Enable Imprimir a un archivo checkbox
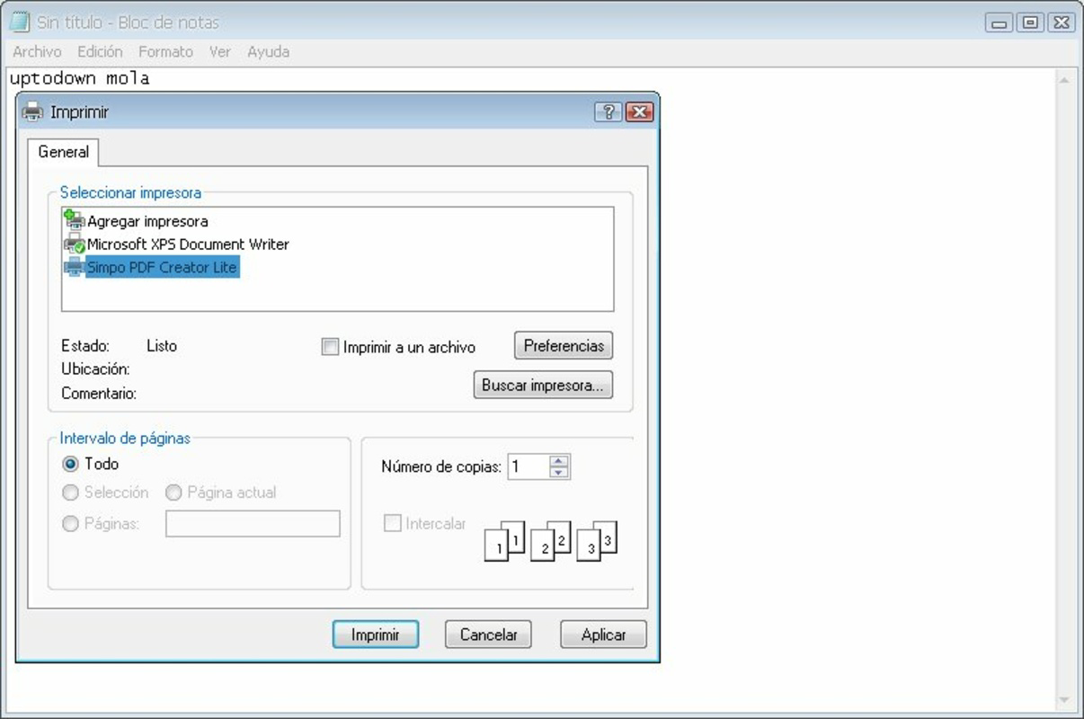1084x719 pixels. [330, 347]
